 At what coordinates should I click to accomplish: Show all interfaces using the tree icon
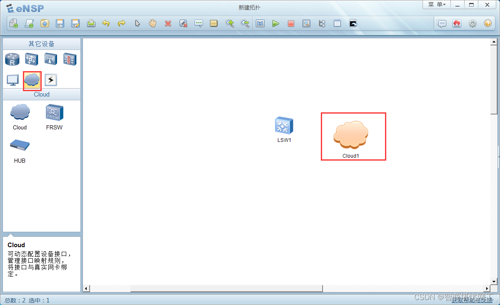pos(322,24)
